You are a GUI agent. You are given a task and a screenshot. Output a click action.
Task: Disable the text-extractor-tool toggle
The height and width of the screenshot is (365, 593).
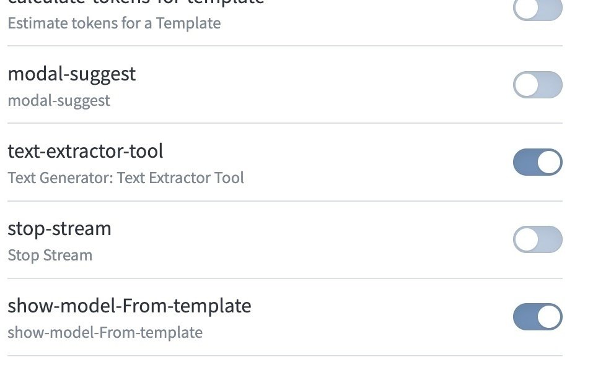click(537, 161)
